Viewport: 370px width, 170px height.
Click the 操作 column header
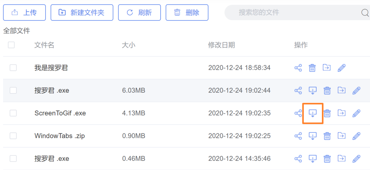tap(301, 45)
